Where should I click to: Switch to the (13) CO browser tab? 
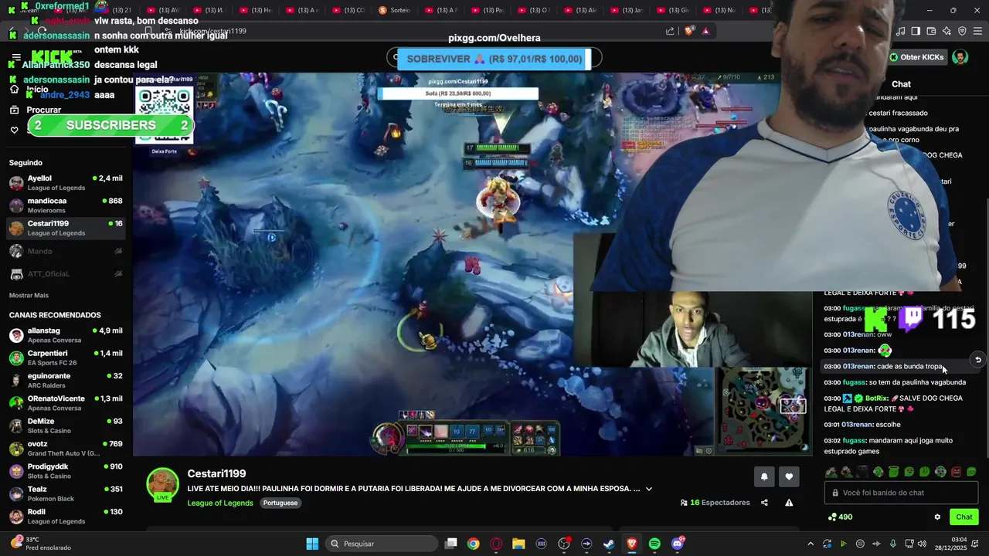pos(349,10)
